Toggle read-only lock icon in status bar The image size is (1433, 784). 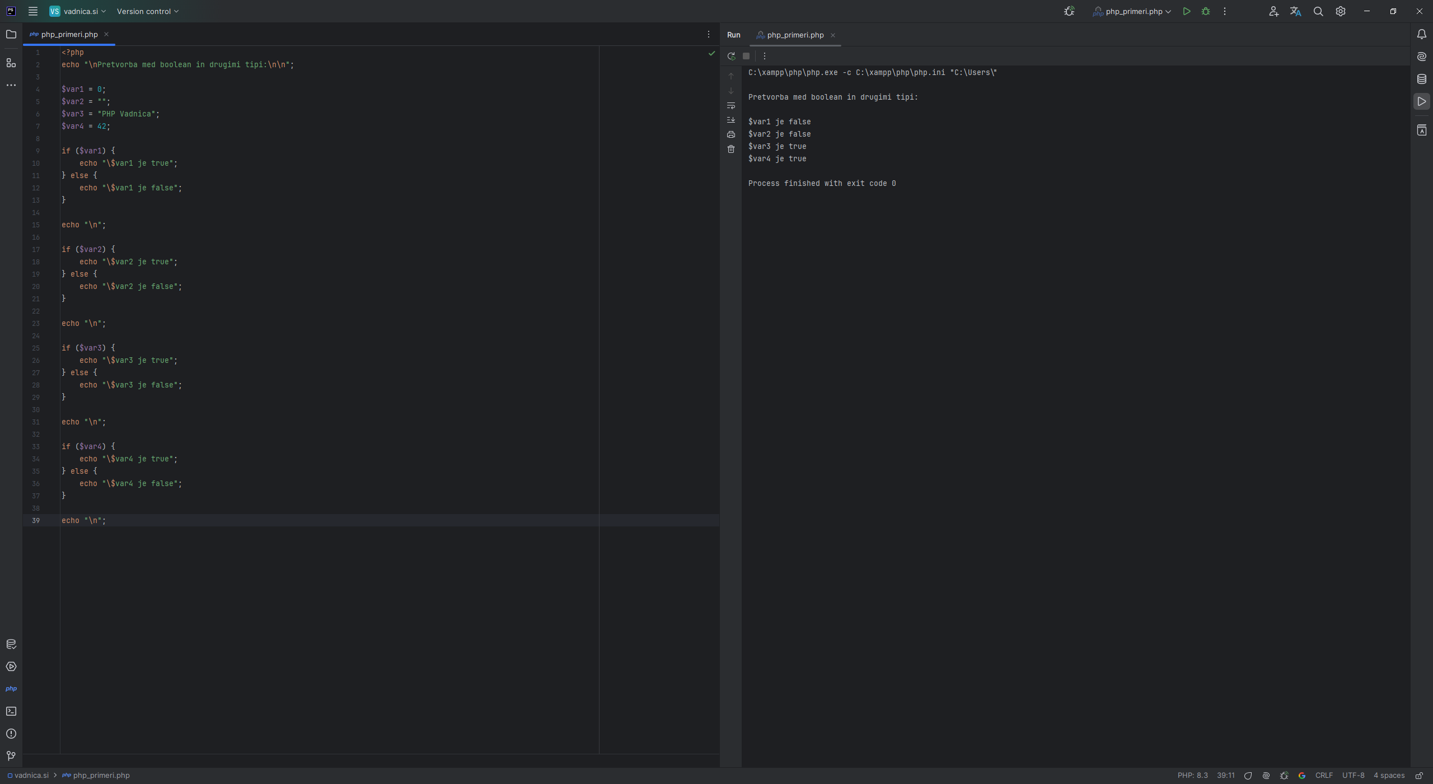1419,776
